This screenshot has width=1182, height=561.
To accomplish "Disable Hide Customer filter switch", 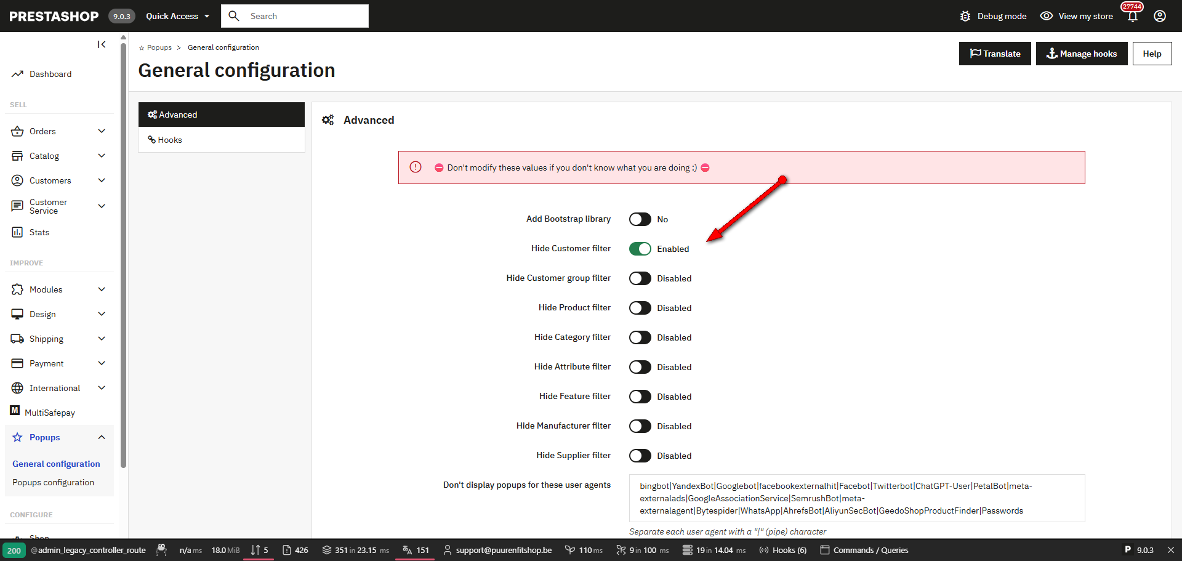I will [x=640, y=249].
